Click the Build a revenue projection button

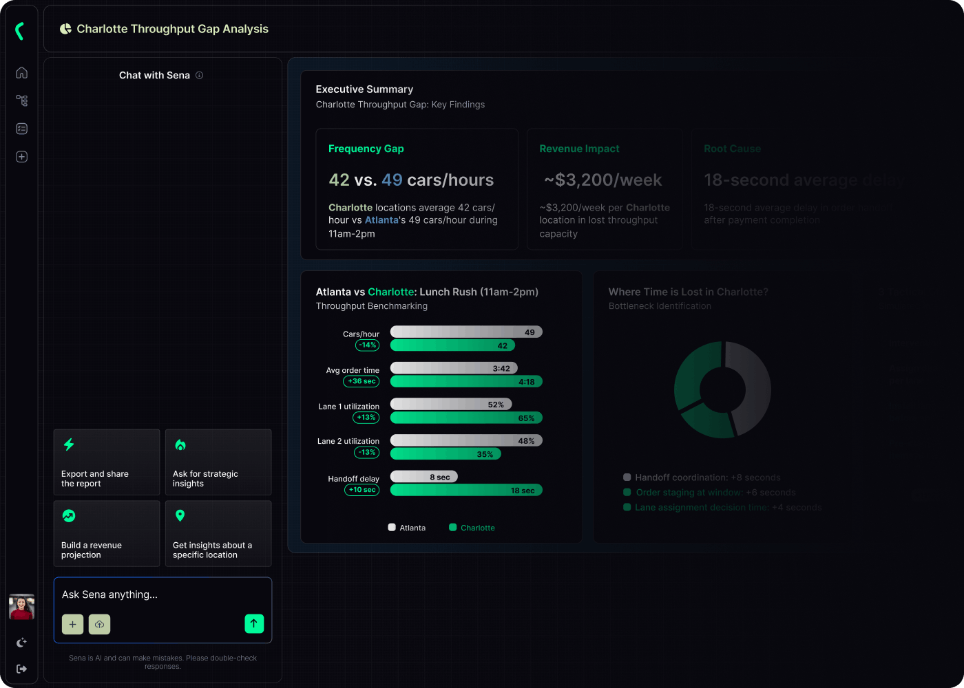pyautogui.click(x=106, y=533)
